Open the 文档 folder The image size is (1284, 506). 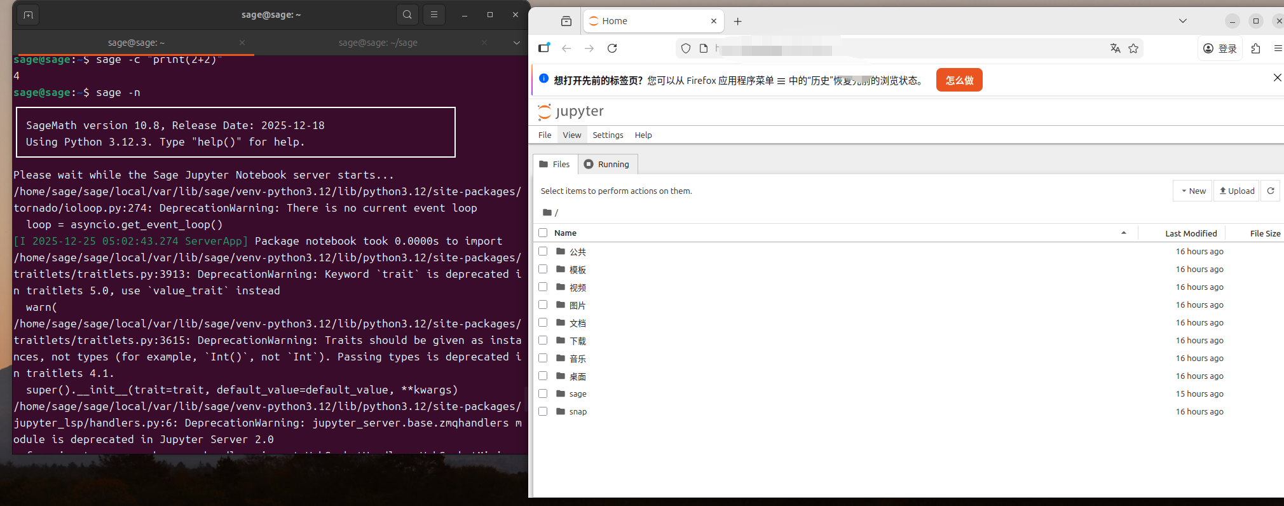point(577,323)
